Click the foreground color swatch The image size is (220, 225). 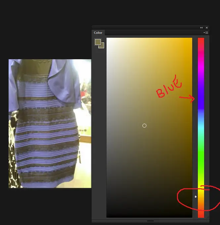coord(97,42)
